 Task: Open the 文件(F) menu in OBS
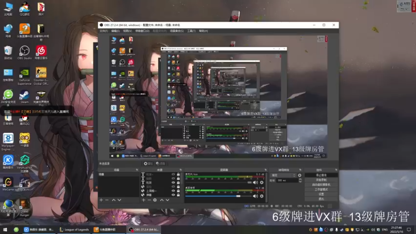[x=103, y=31]
